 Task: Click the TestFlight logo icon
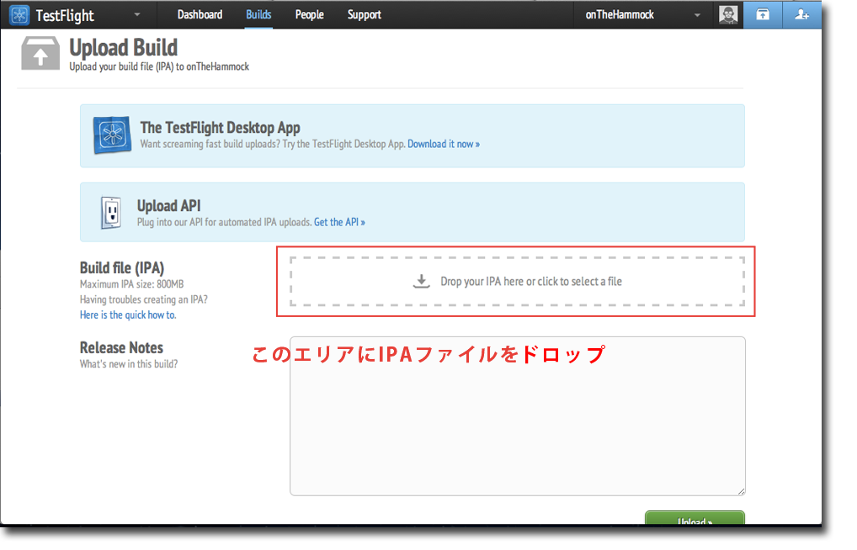[20, 15]
